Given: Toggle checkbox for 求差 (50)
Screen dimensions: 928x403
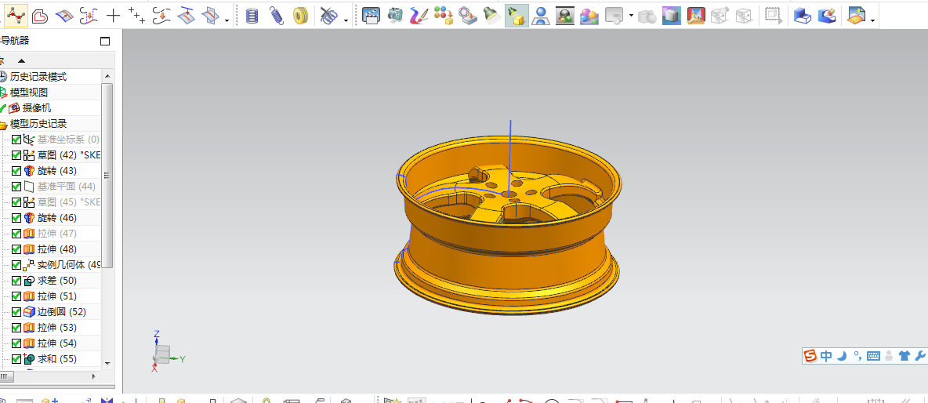Looking at the screenshot, I should 16,281.
